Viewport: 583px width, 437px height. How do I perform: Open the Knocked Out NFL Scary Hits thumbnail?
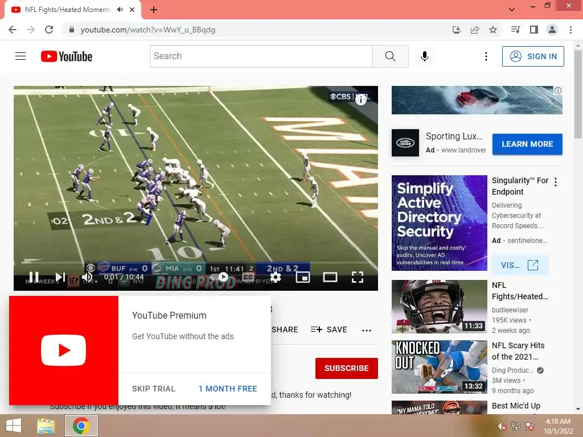pyautogui.click(x=440, y=367)
